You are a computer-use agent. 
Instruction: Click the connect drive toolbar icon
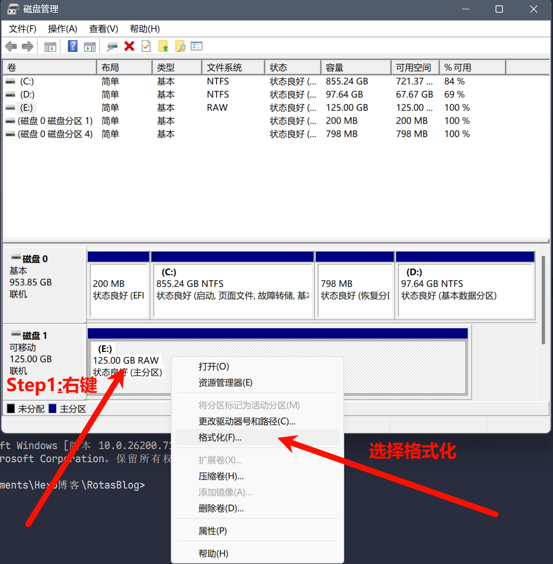tap(112, 46)
